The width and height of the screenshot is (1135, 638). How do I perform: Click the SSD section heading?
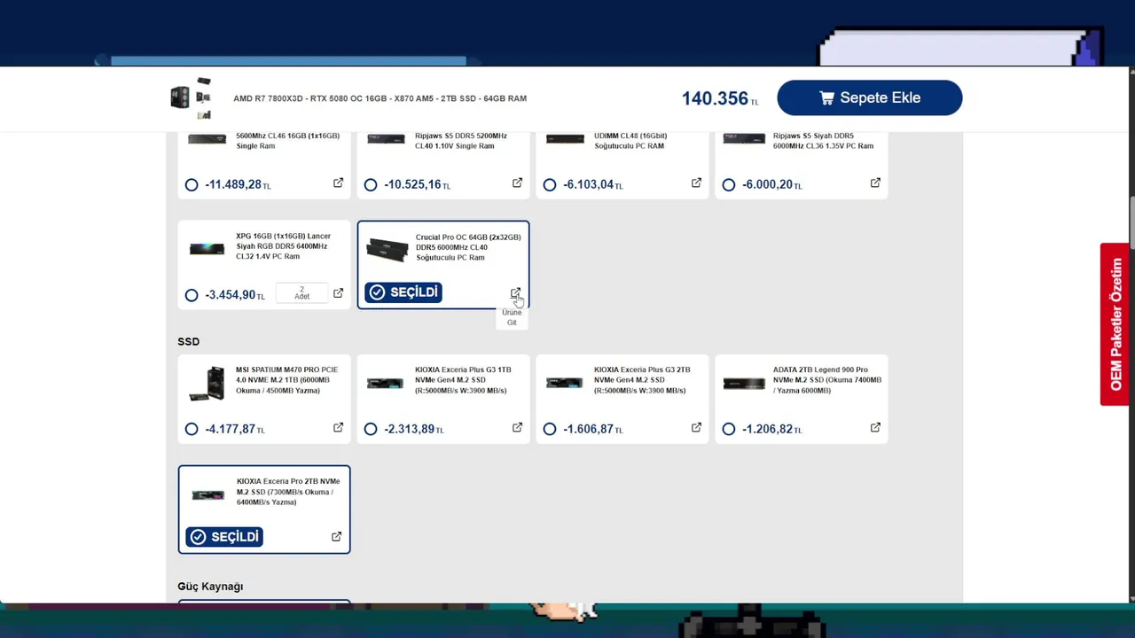tap(188, 341)
